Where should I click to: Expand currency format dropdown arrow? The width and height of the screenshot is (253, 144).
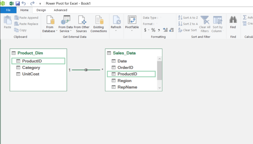pyautogui.click(x=149, y=30)
